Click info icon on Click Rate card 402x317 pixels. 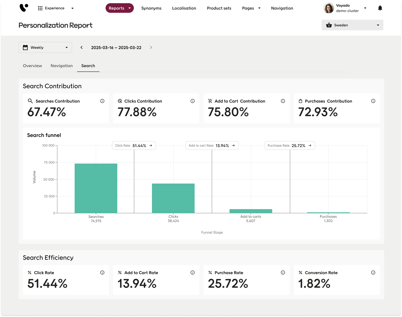coord(102,273)
